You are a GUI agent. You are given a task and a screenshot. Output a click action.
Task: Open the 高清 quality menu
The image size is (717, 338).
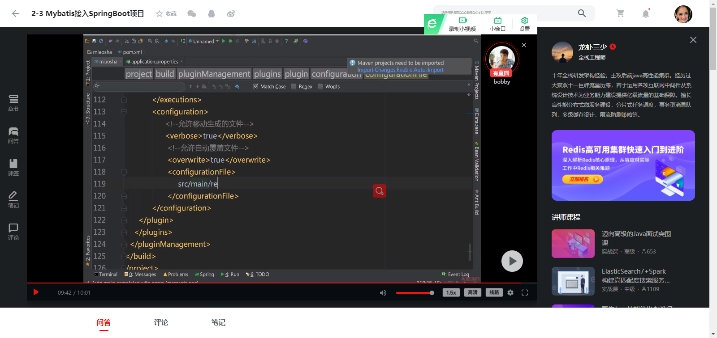pyautogui.click(x=473, y=293)
